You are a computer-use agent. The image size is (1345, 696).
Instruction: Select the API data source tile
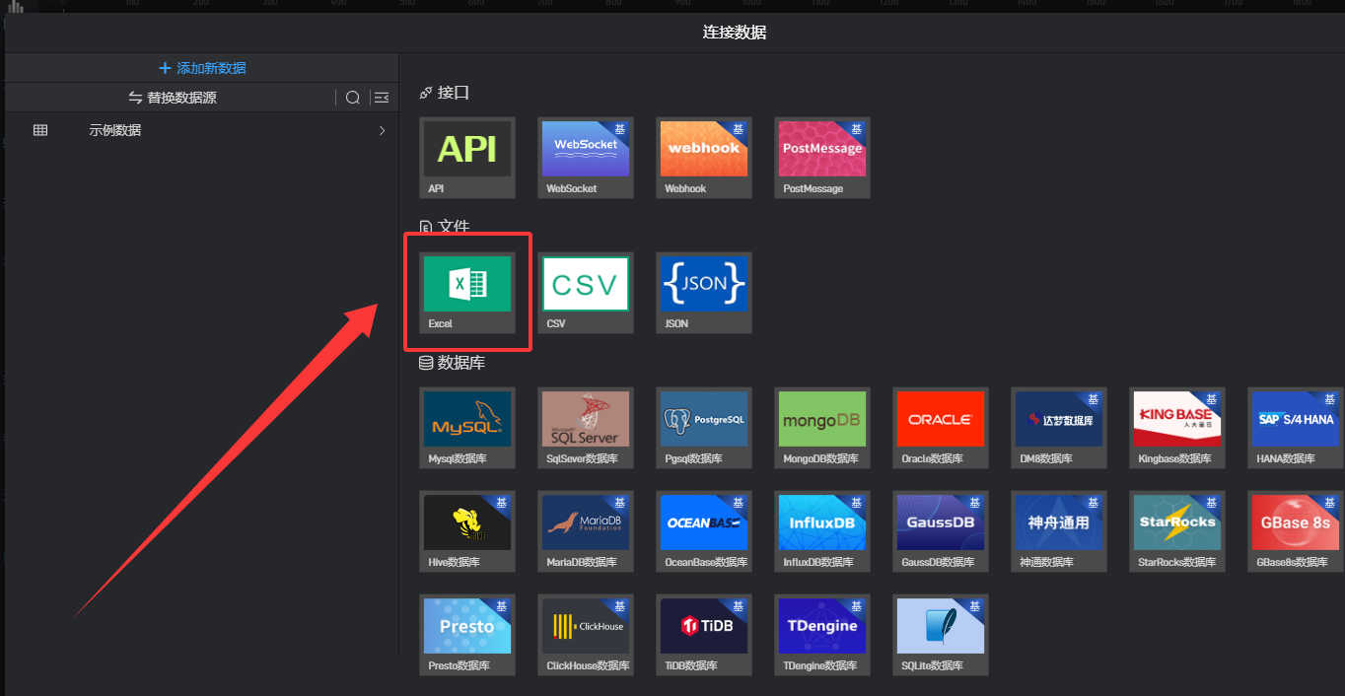coord(467,158)
